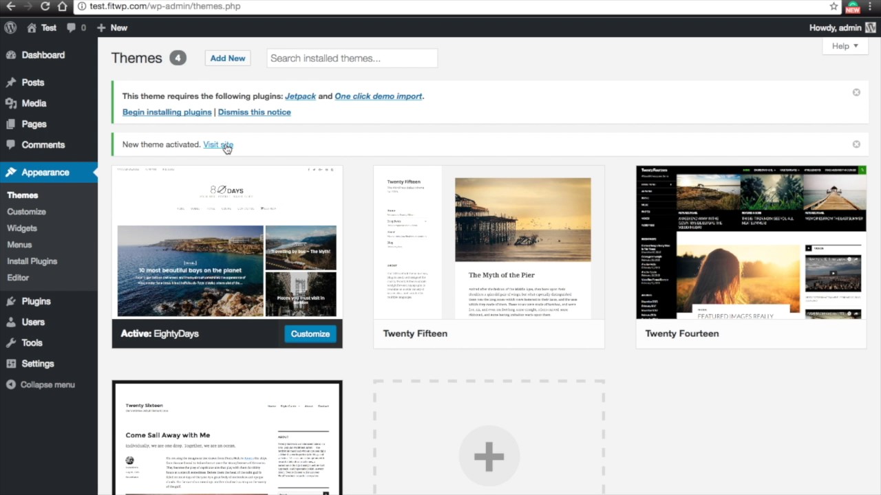This screenshot has height=495, width=881.
Task: Click the Twenty Fourteen theme name
Action: [682, 333]
